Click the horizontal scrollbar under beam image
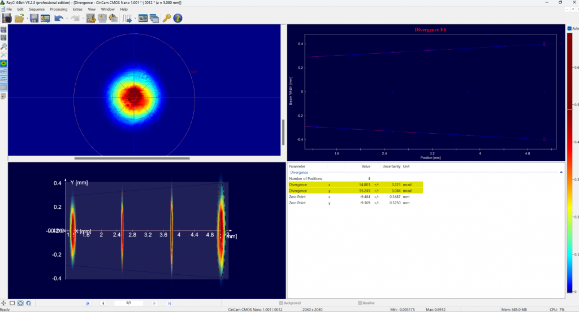Screen dimensions: 579x312 (x=132, y=159)
